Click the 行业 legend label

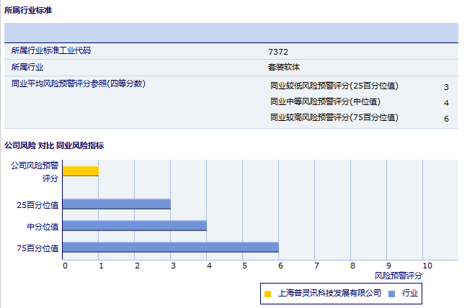[409, 294]
